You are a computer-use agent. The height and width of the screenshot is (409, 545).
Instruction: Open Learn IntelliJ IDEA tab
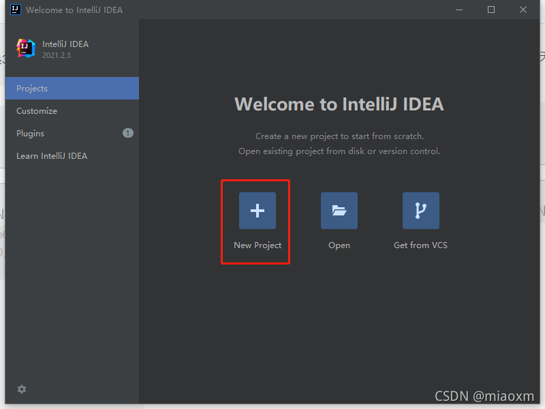[72, 156]
